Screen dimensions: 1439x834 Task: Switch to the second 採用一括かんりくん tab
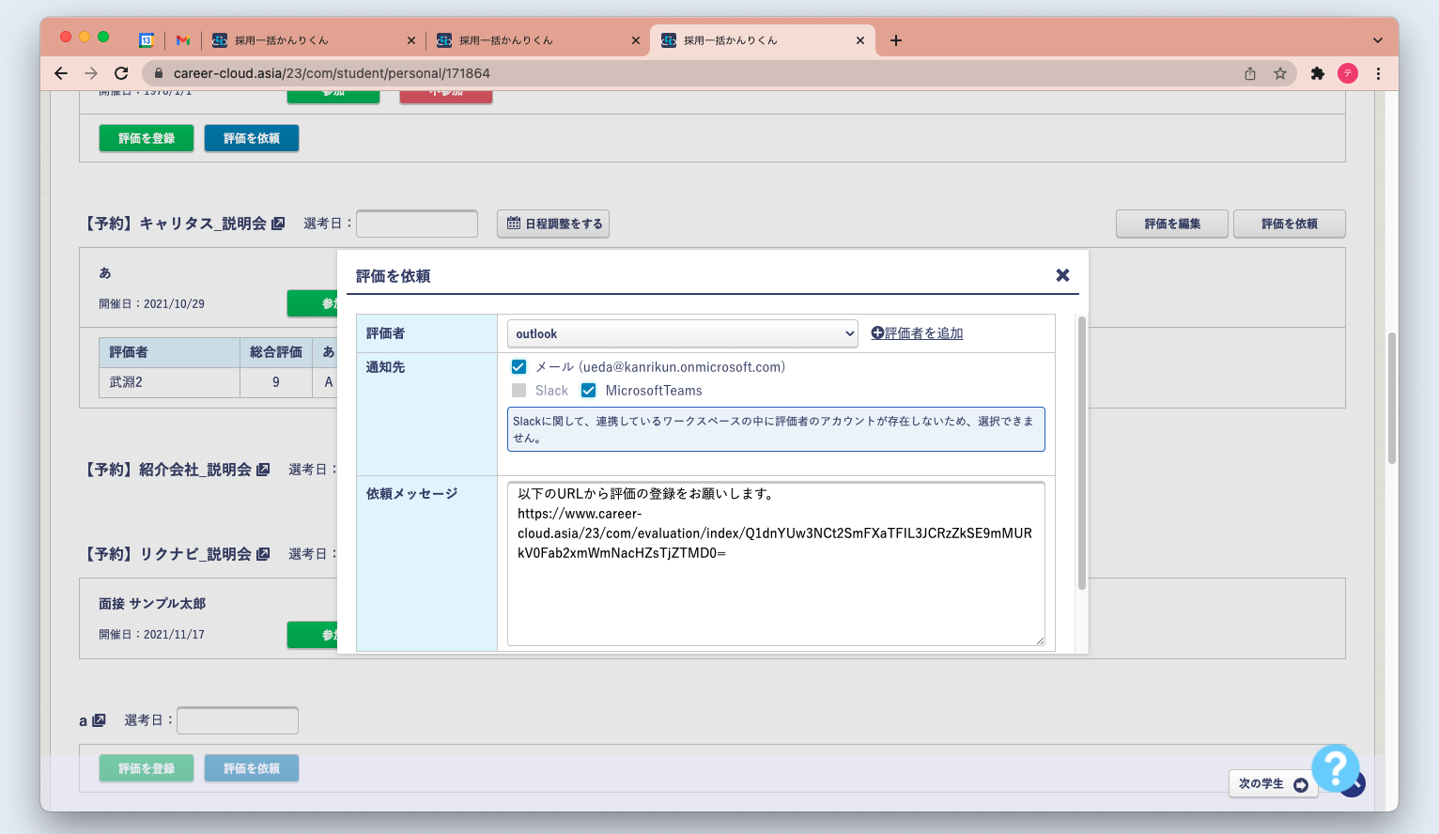pyautogui.click(x=507, y=40)
